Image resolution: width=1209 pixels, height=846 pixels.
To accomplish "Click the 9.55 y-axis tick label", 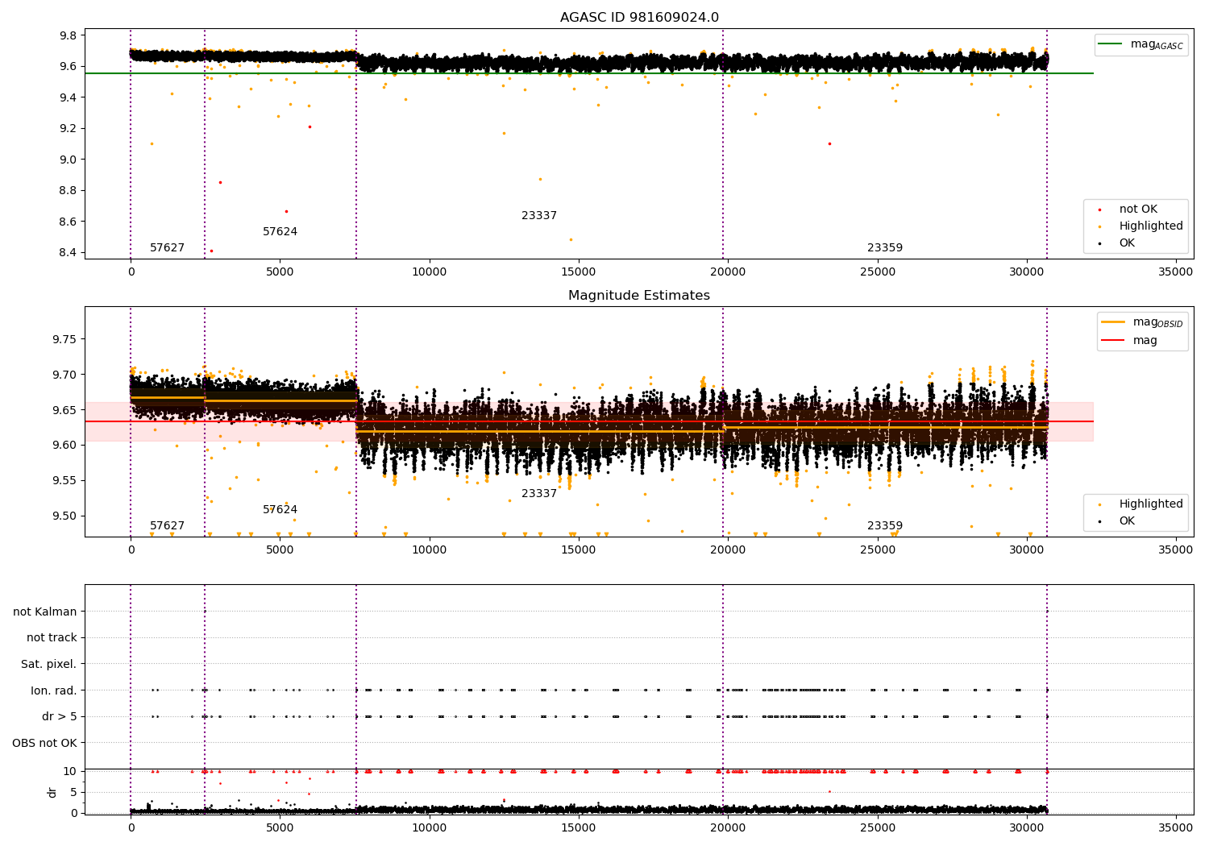I will 65,481.
